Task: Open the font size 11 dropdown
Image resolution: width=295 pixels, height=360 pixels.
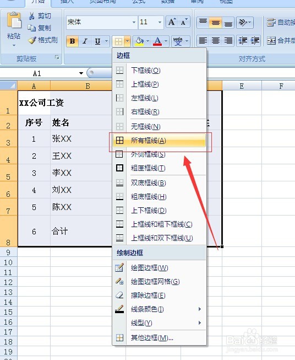Action: click(160, 22)
